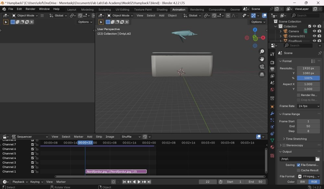This screenshot has height=189, width=324.
Task: Open the World properties tab icon
Action: pos(272,89)
